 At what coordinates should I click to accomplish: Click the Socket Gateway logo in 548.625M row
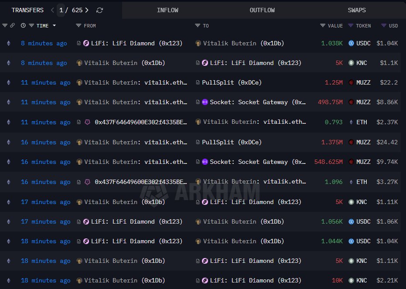coord(205,162)
